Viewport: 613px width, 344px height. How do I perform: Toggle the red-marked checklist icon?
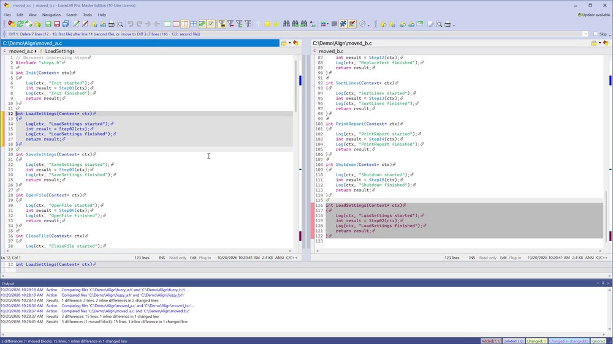coord(352,24)
